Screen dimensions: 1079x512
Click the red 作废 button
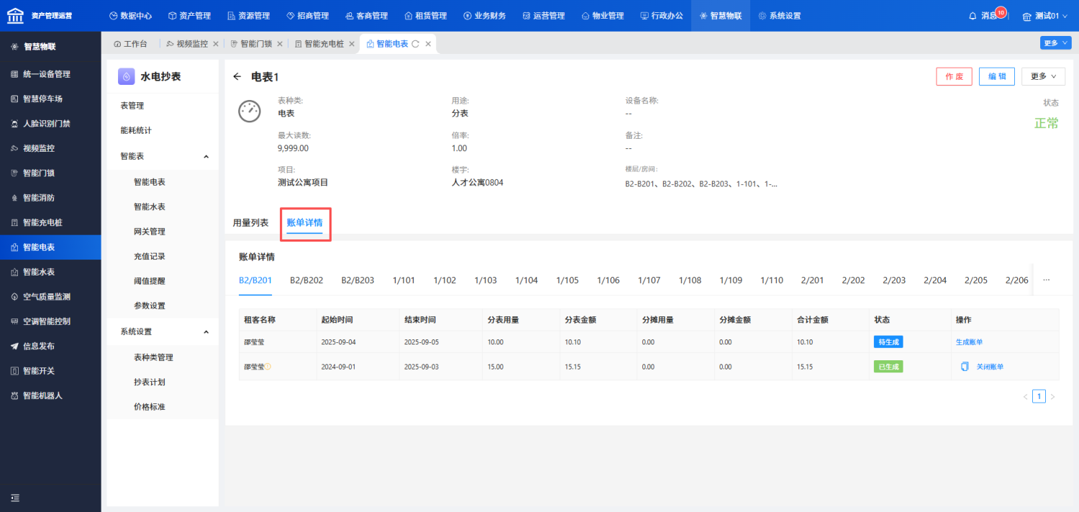pos(954,76)
